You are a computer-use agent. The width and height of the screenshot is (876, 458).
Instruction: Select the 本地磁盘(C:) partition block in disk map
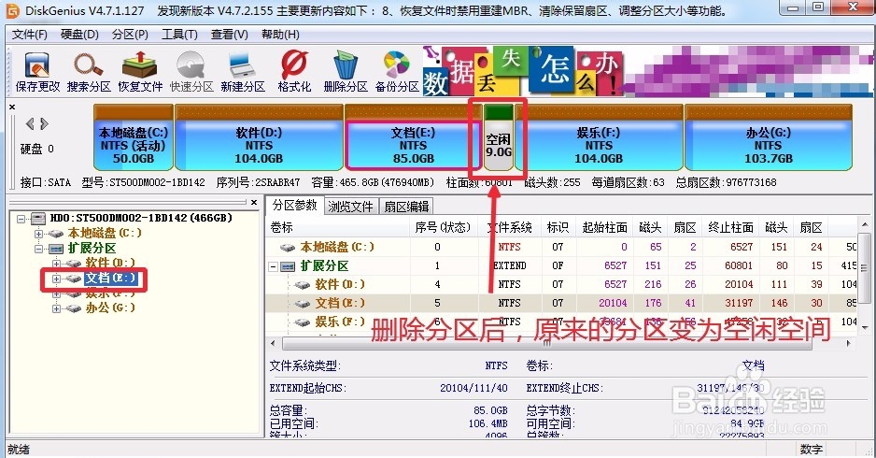pos(134,137)
